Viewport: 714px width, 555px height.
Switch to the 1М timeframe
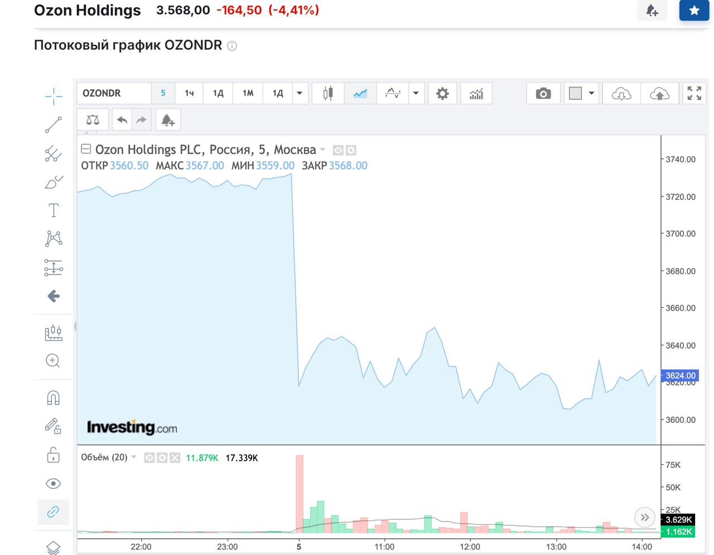(248, 94)
